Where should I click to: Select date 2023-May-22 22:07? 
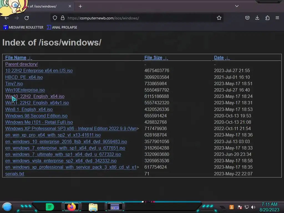pos(233,174)
